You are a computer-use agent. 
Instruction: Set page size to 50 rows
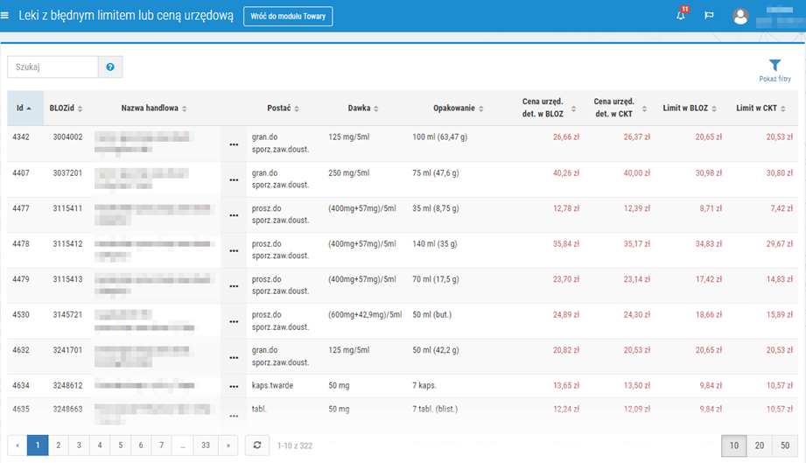click(785, 445)
